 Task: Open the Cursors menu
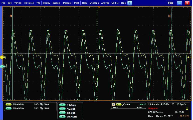click(x=56, y=3)
